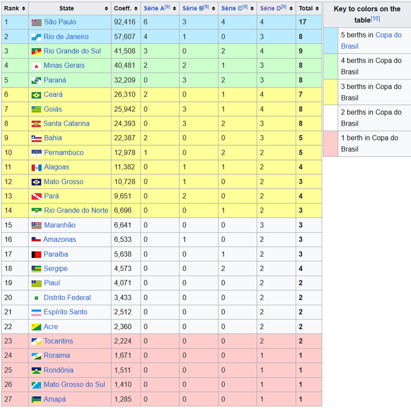This screenshot has height=409, width=411.
Task: Click the Roraima flag icon
Action: point(36,356)
